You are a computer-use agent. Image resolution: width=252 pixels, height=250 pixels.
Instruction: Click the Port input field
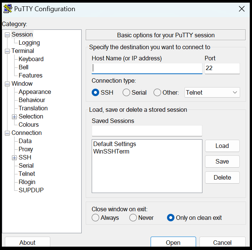coord(222,69)
